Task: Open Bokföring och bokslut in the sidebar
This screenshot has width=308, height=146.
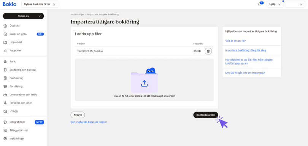Action: pos(22,70)
